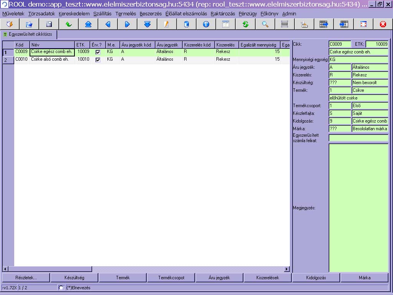This screenshot has width=393, height=295.
Task: Click the Termék button
Action: pos(123,278)
